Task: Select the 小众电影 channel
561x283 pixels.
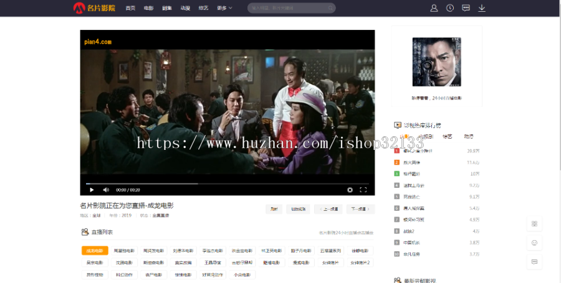Action: coord(242,275)
